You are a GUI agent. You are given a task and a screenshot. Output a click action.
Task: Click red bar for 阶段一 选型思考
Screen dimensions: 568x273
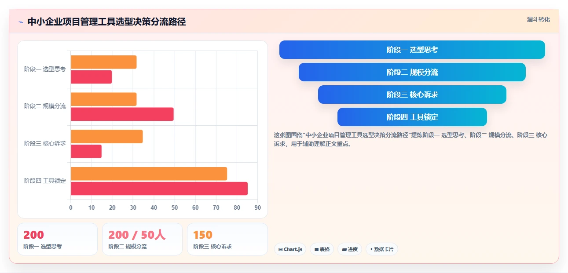91,77
